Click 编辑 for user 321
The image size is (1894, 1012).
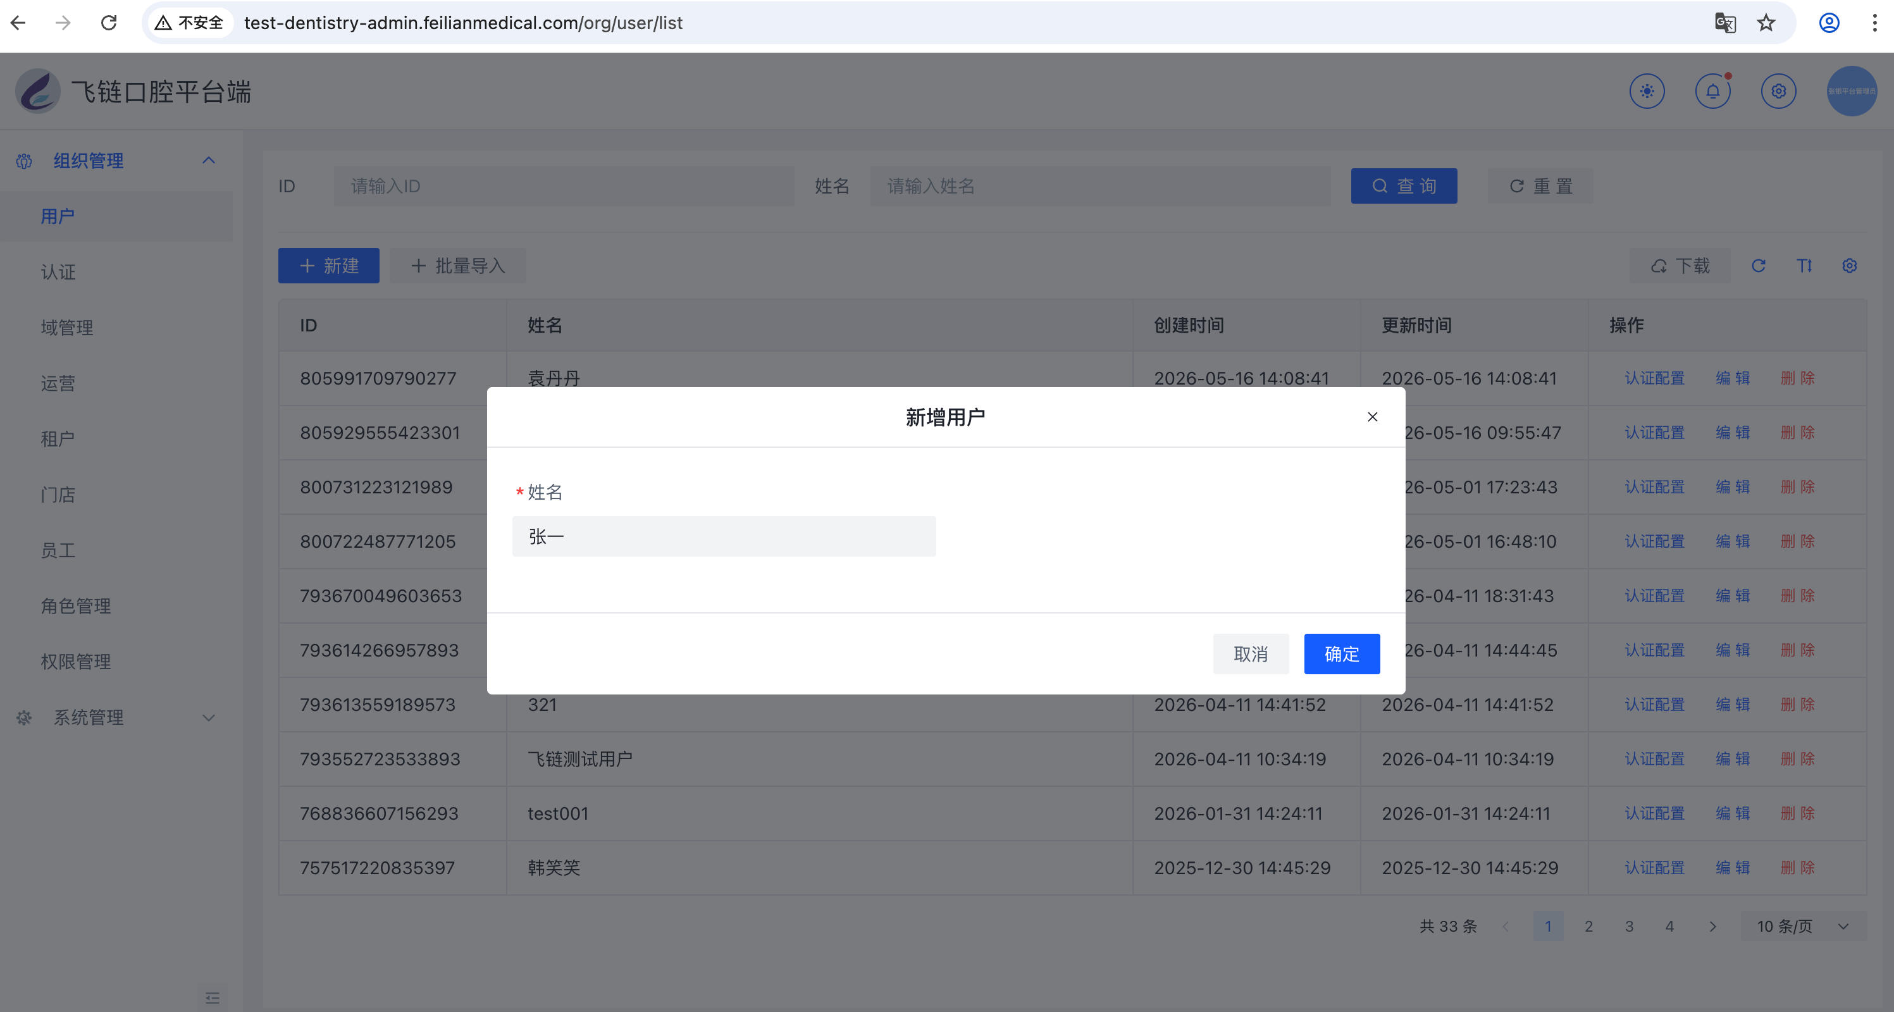pos(1732,704)
